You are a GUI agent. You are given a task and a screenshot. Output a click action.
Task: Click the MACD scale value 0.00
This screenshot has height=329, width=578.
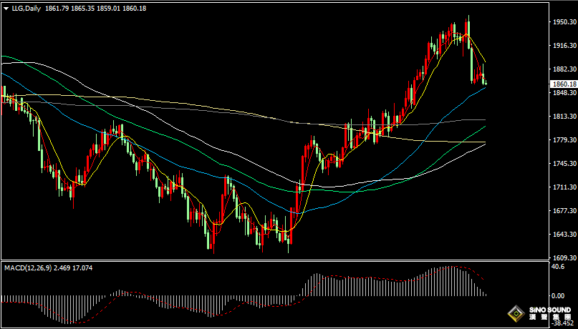[x=559, y=296]
